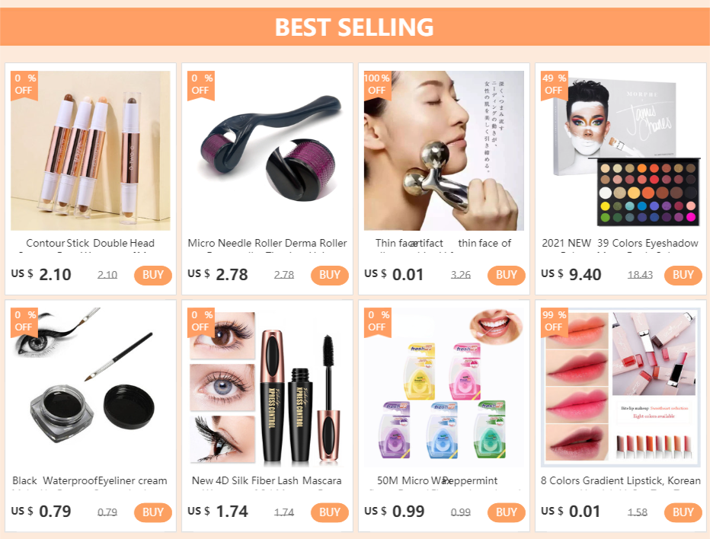710x539 pixels.
Task: Buy the Contour Stick Double Head
Action: tap(153, 275)
